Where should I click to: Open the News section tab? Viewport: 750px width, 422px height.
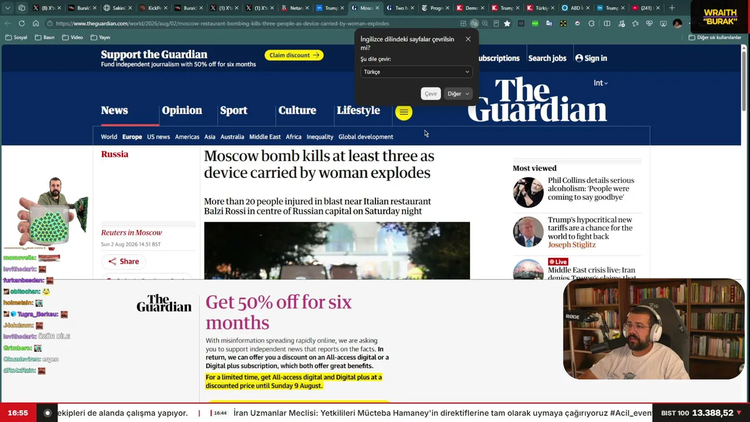coord(114,111)
